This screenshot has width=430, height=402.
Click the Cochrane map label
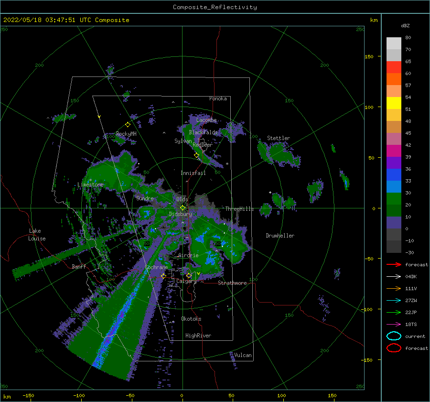click(156, 267)
